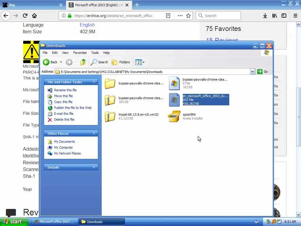The height and width of the screenshot is (226, 301).
Task: Click the Back arrow in Downloads window
Action: 46,62
